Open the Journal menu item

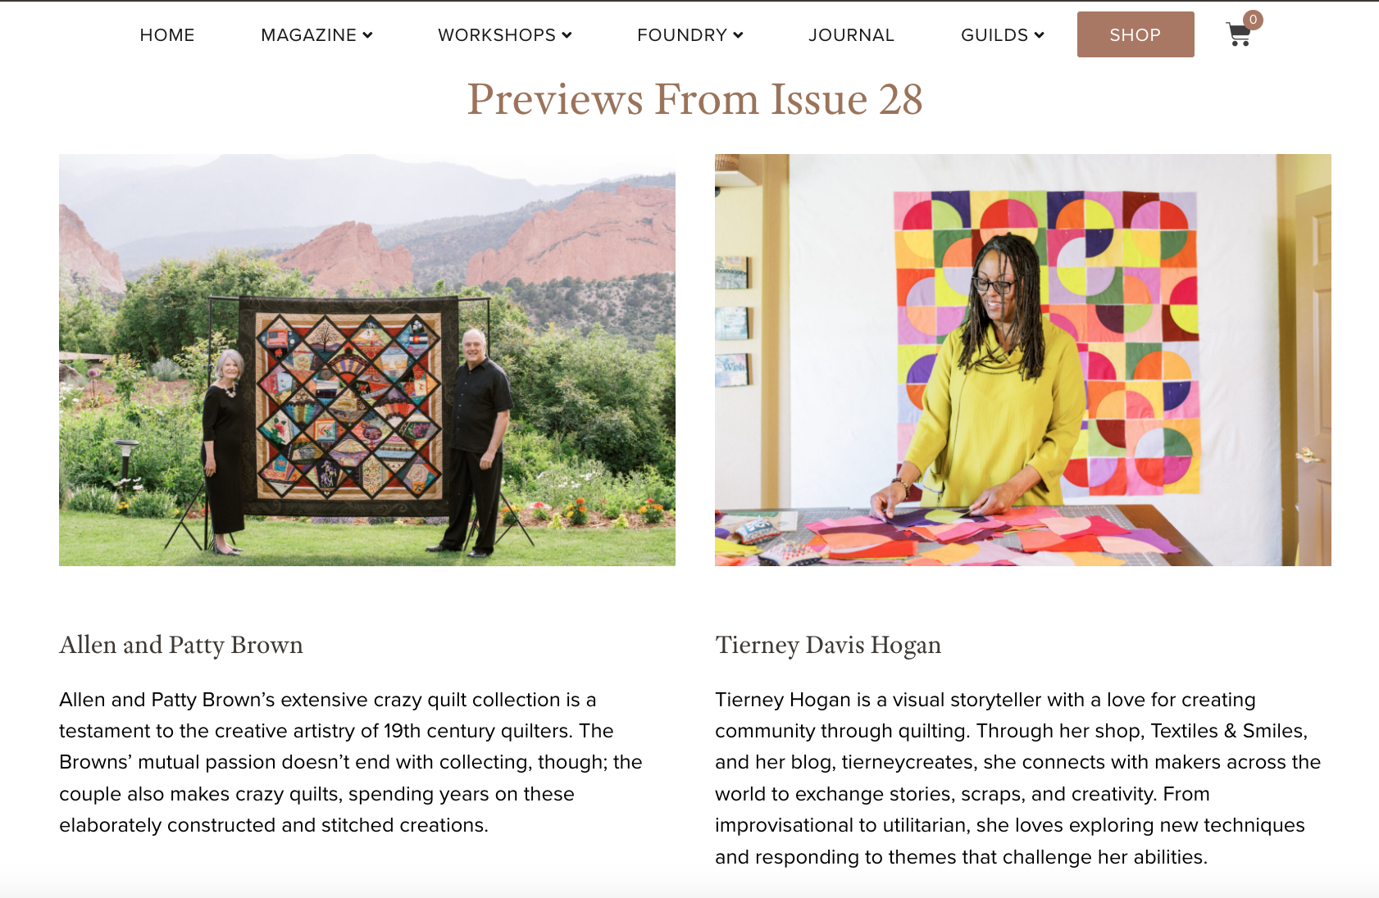click(851, 35)
